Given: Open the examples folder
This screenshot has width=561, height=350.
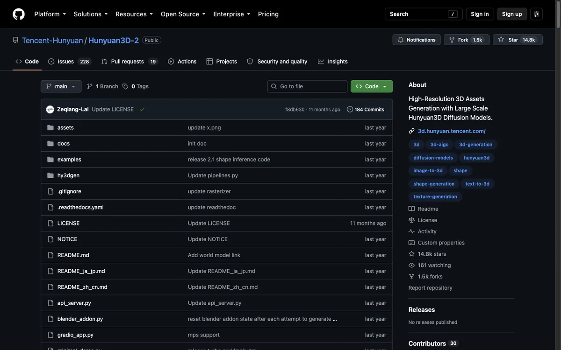Looking at the screenshot, I should click(69, 160).
